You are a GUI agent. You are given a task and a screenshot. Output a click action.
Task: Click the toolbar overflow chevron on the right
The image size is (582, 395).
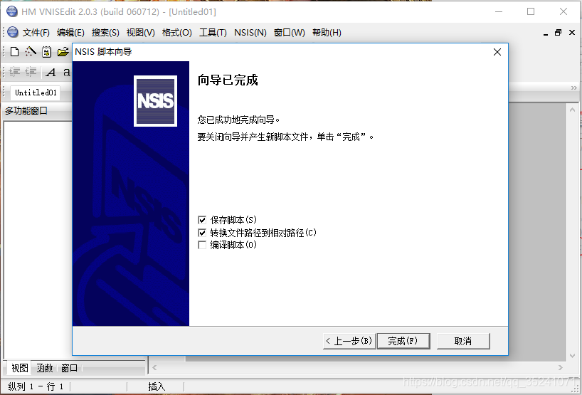point(574,88)
